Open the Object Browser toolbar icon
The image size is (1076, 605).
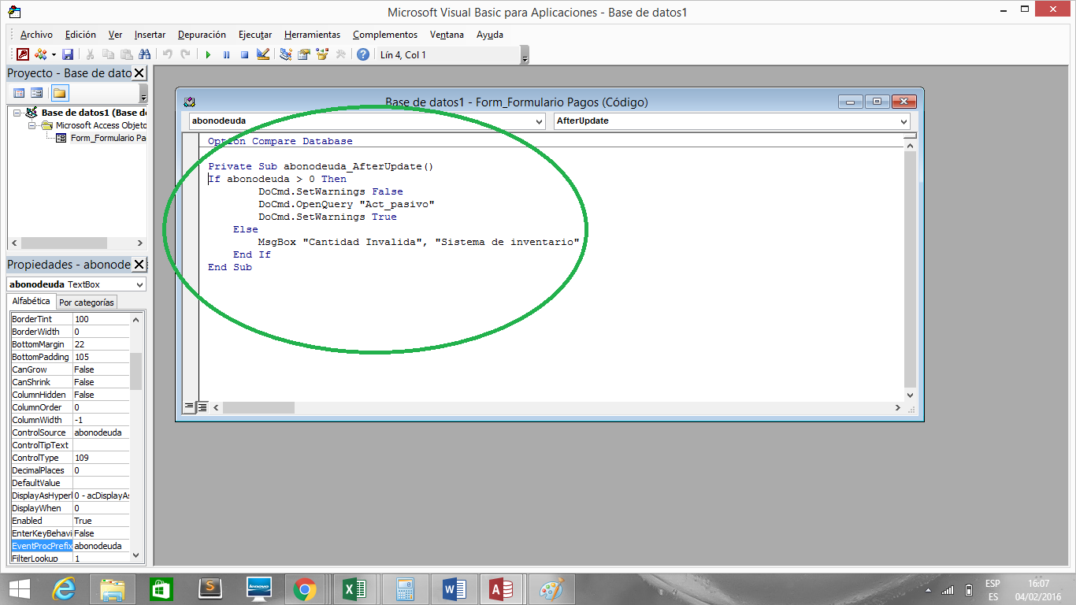[x=322, y=54]
